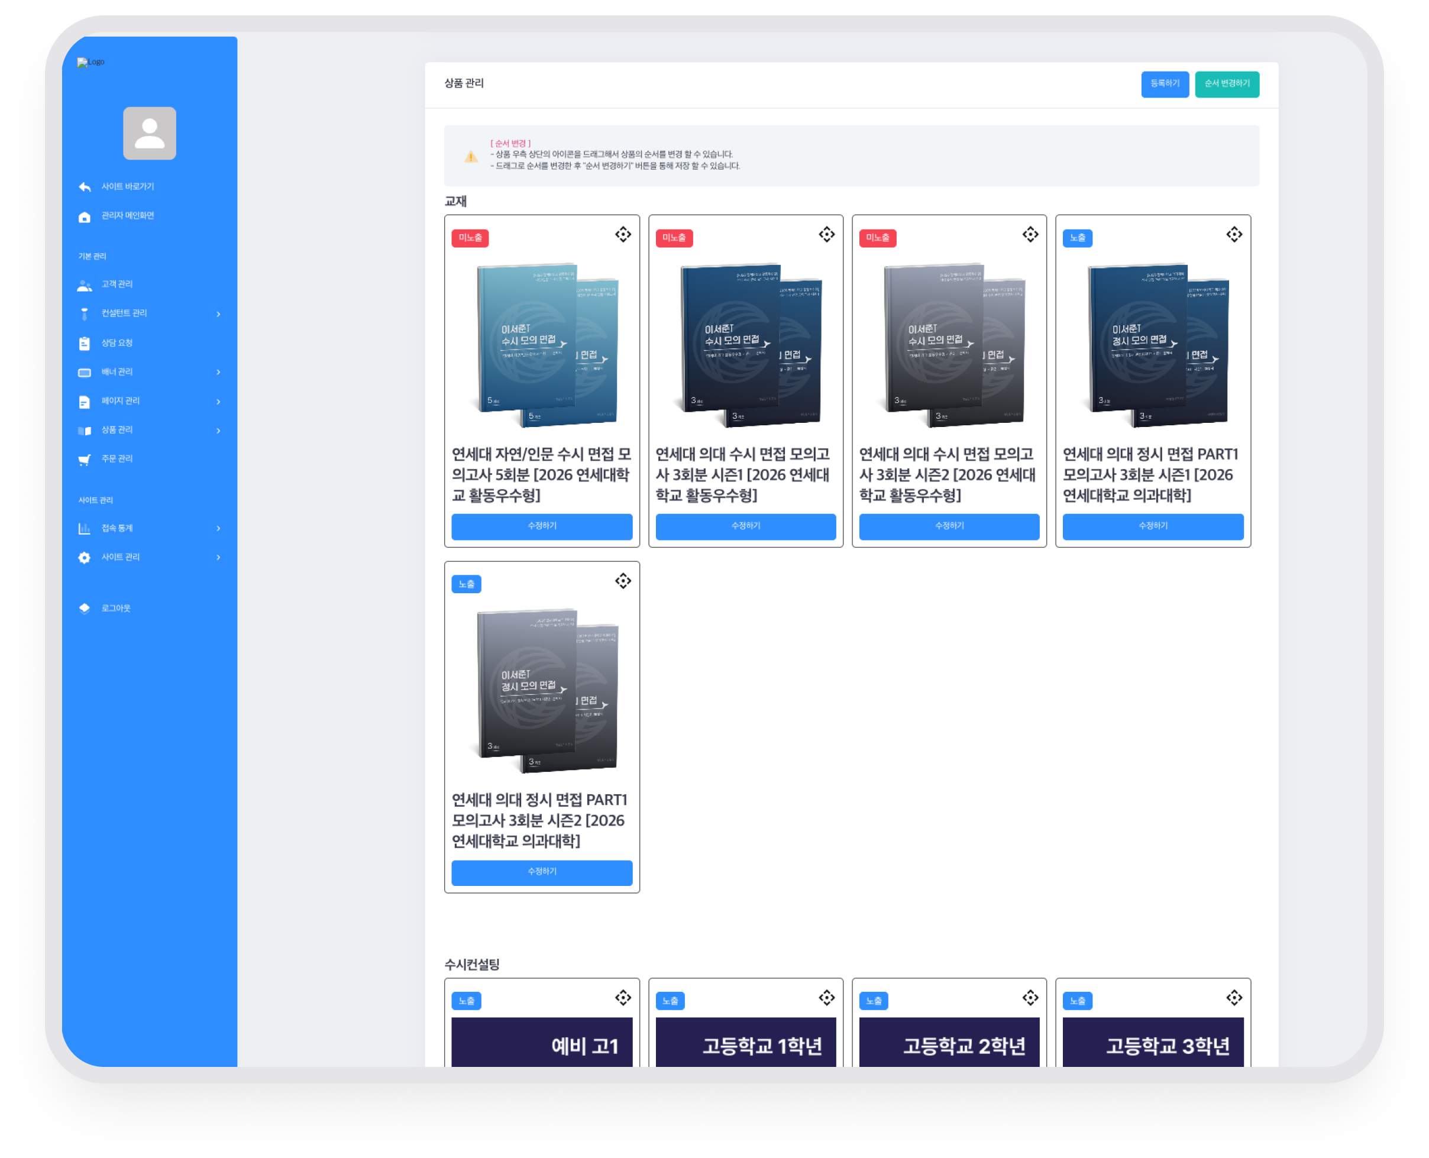The height and width of the screenshot is (1158, 1429).
Task: Expand 컨설턴트 관리 using its chevron
Action: pos(218,314)
